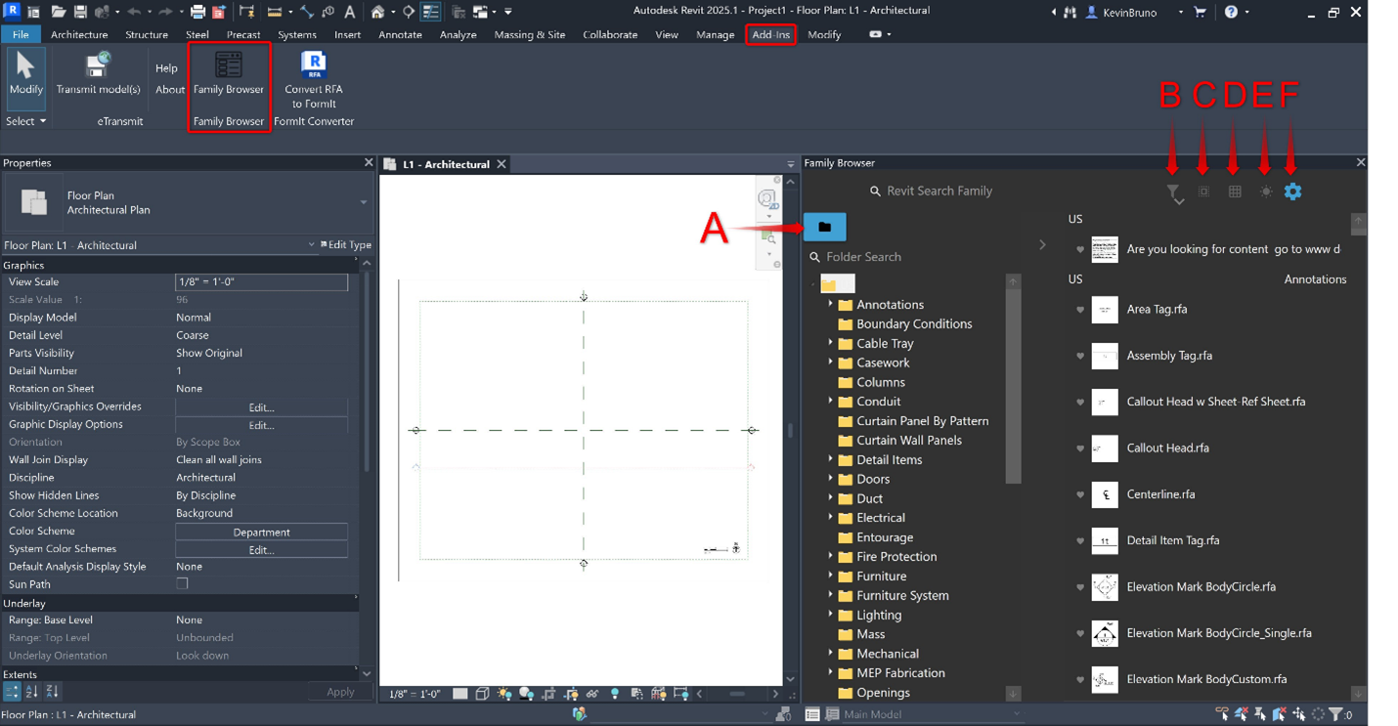Click Edit for System Color Schemes
1398x726 pixels.
tap(261, 550)
